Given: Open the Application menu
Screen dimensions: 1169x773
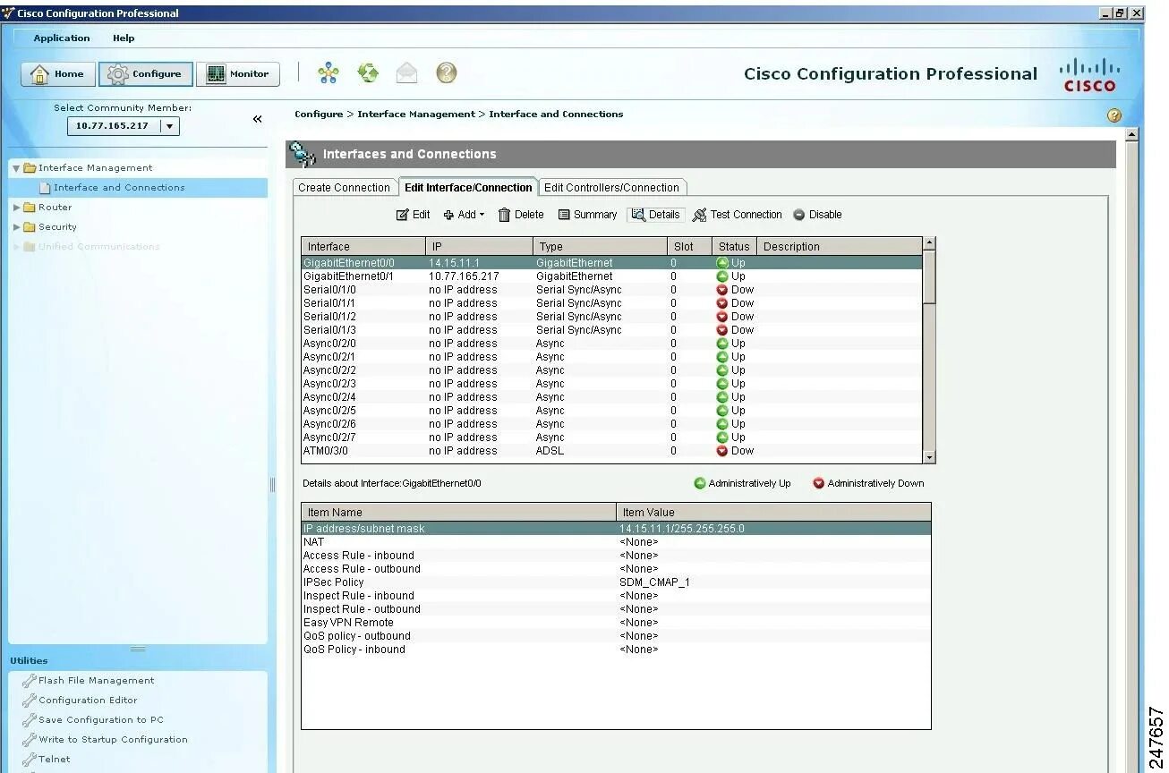Looking at the screenshot, I should [62, 38].
